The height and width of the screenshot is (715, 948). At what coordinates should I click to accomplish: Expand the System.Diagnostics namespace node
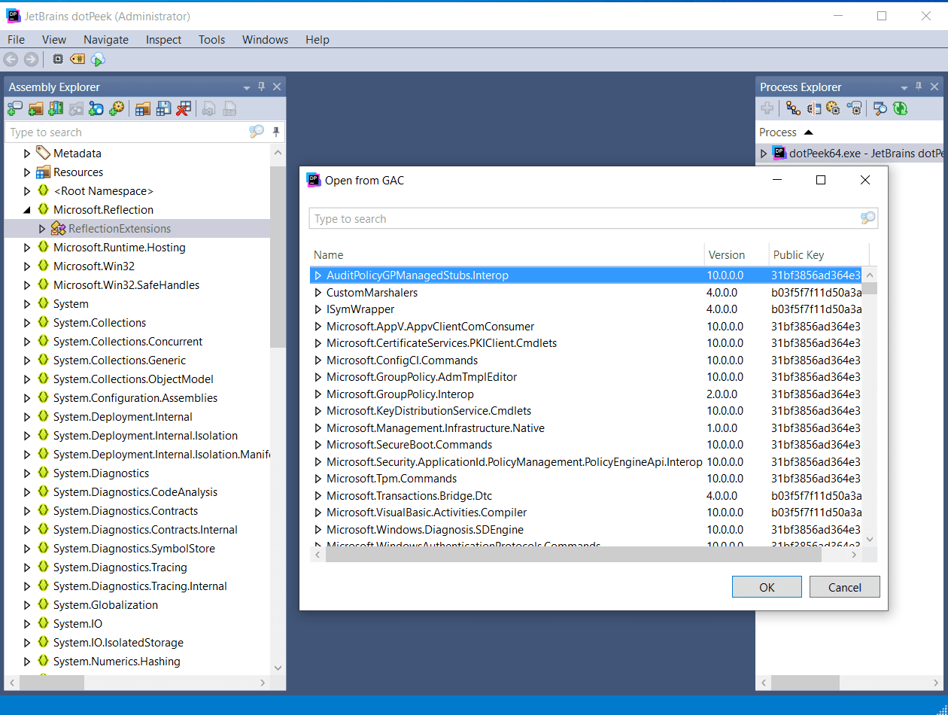click(x=27, y=473)
